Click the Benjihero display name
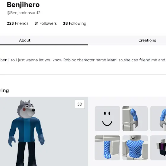Image resolution: width=166 pixels, height=166 pixels. click(23, 5)
